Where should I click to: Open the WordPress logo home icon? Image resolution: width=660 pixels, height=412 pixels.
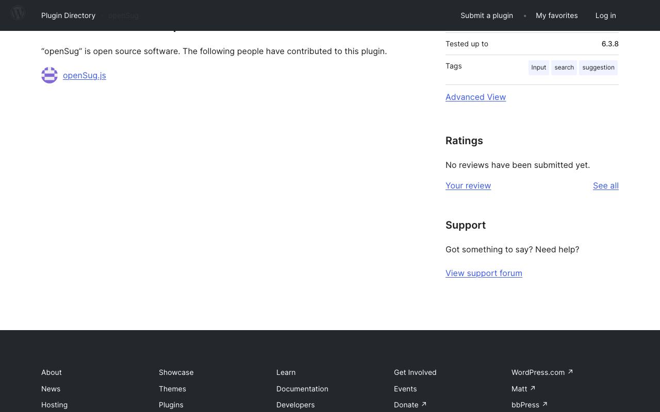click(18, 13)
